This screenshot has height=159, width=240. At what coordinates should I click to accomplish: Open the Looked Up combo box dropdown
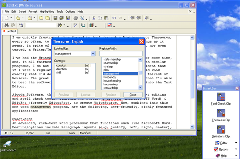pyautogui.click(x=93, y=54)
